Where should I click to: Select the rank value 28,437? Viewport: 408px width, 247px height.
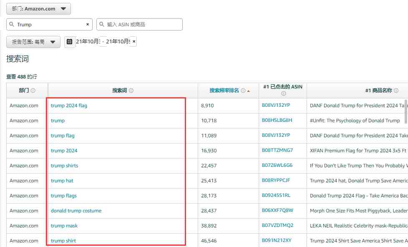coord(209,211)
